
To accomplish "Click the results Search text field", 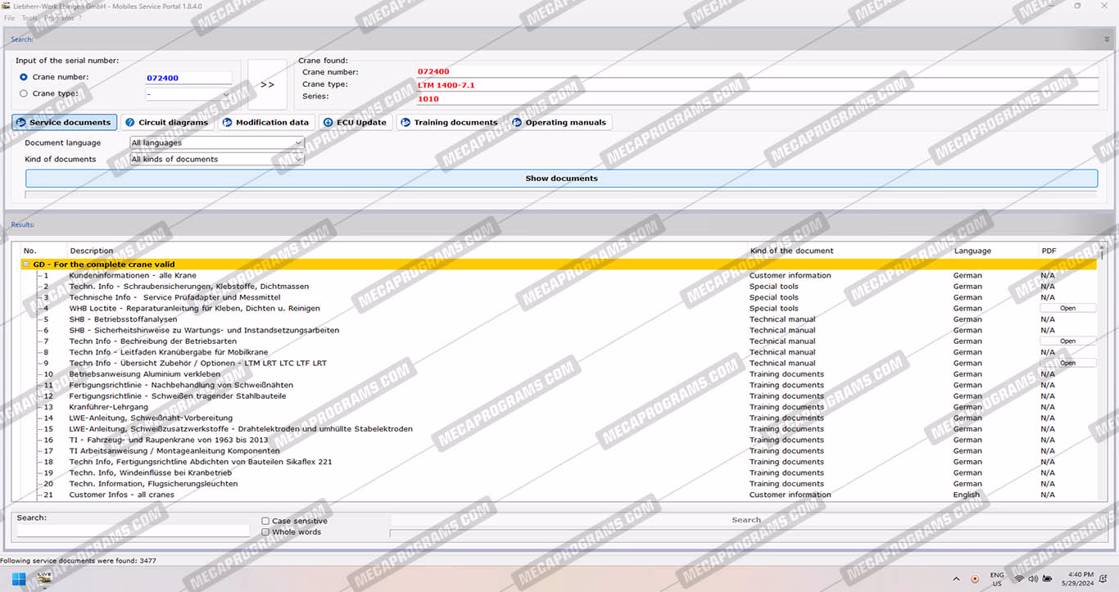I will 133,531.
